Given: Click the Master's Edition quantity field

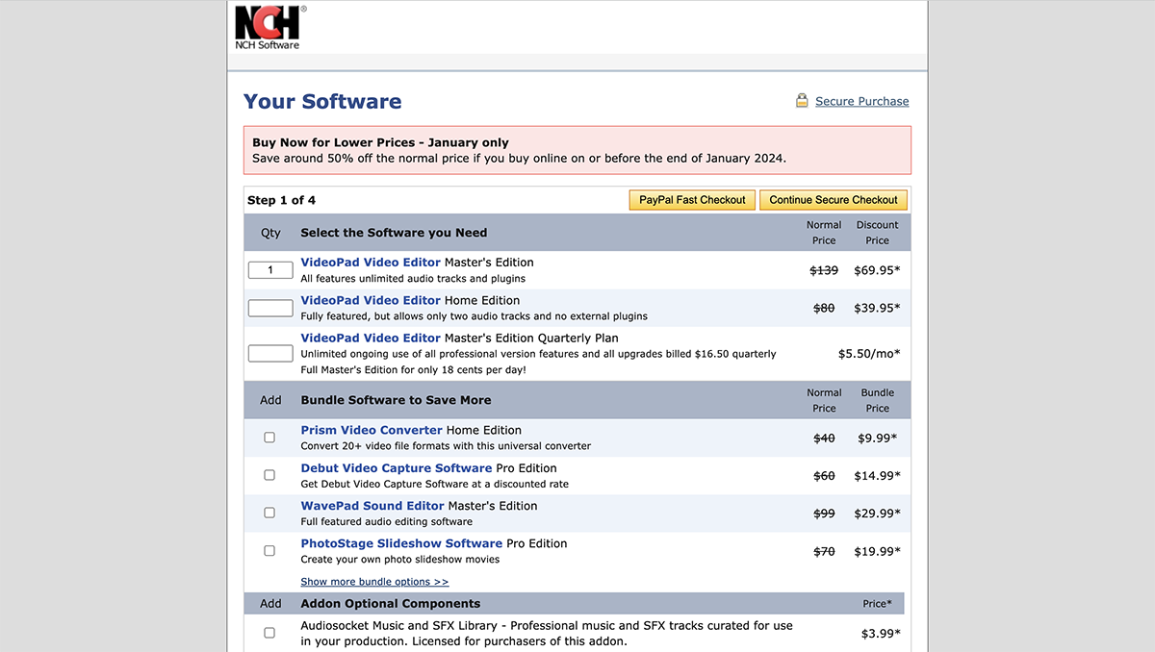Looking at the screenshot, I should [x=270, y=269].
